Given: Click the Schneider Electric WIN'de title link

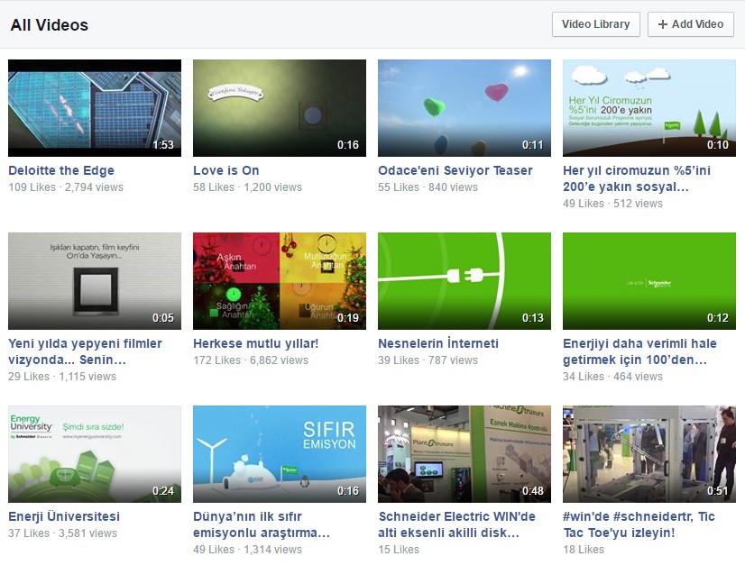Looking at the screenshot, I should click(x=456, y=524).
